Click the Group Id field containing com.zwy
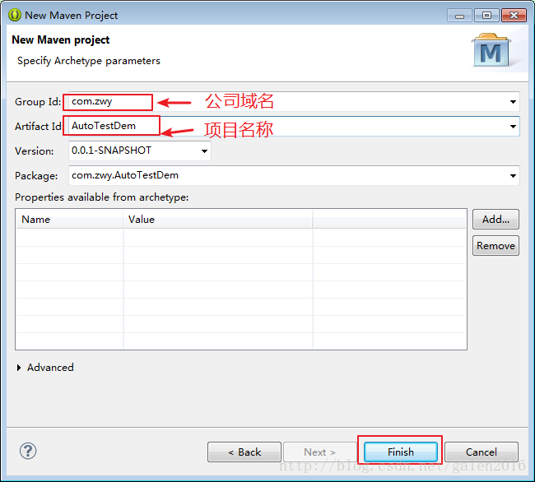The height and width of the screenshot is (482, 535). (294, 101)
